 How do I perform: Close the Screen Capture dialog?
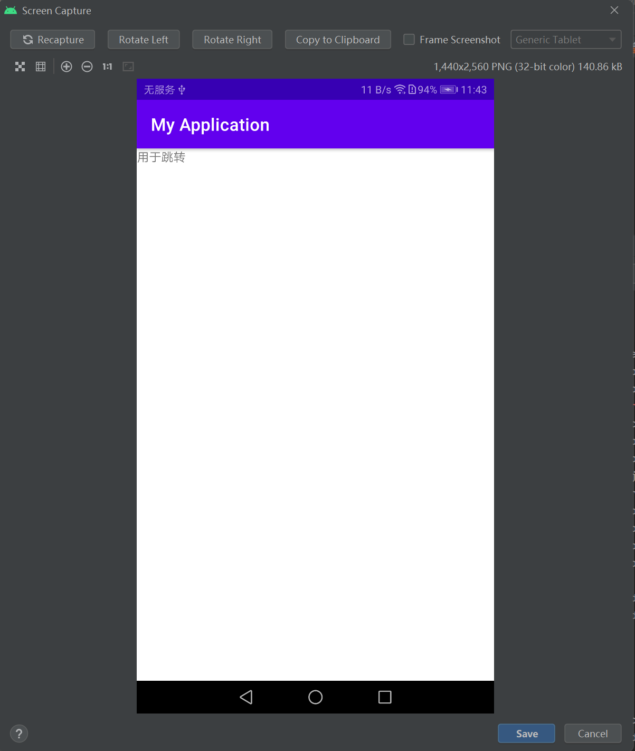click(x=614, y=10)
